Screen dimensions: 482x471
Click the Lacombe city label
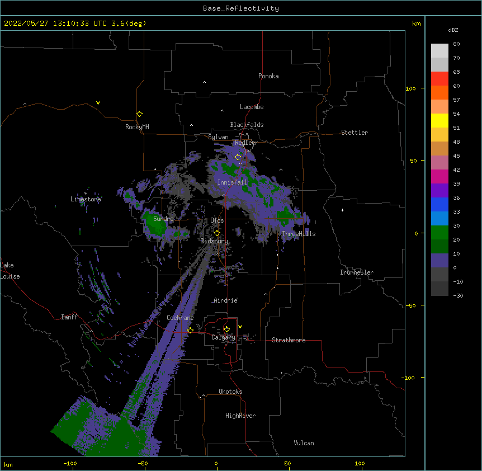pos(252,107)
